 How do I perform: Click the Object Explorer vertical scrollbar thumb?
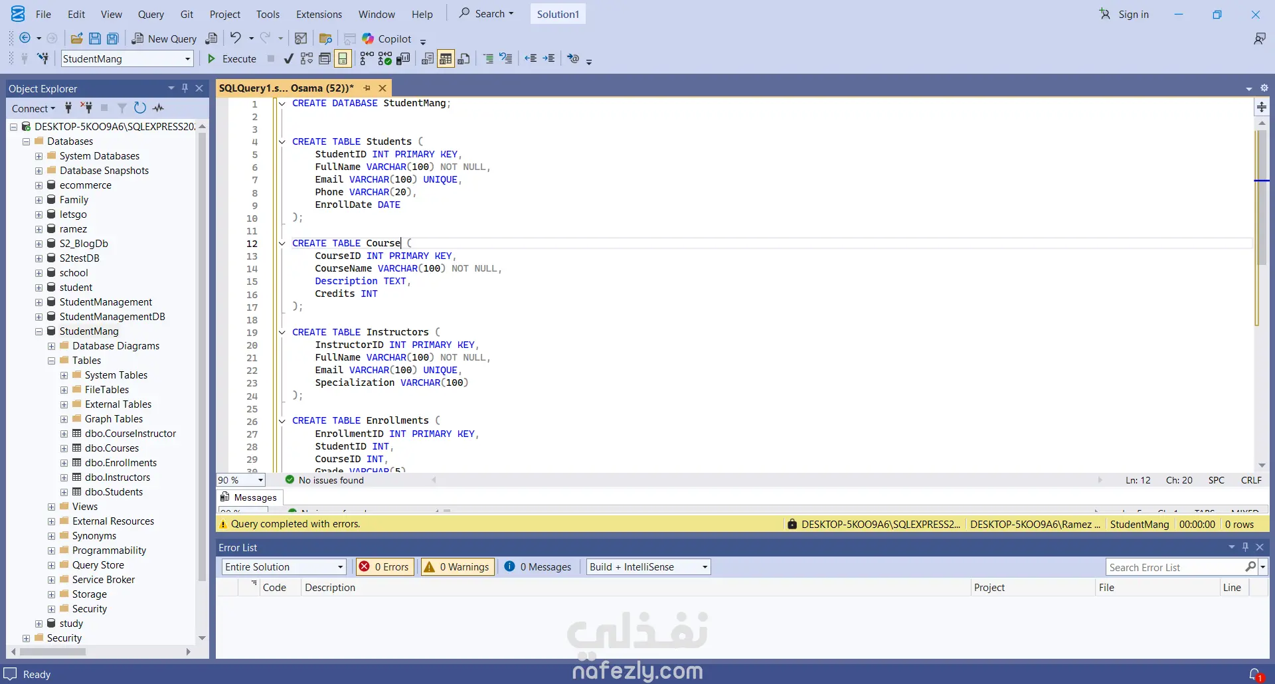[x=202, y=357]
